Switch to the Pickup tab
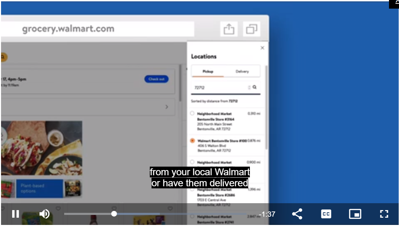The image size is (399, 227). [x=208, y=71]
